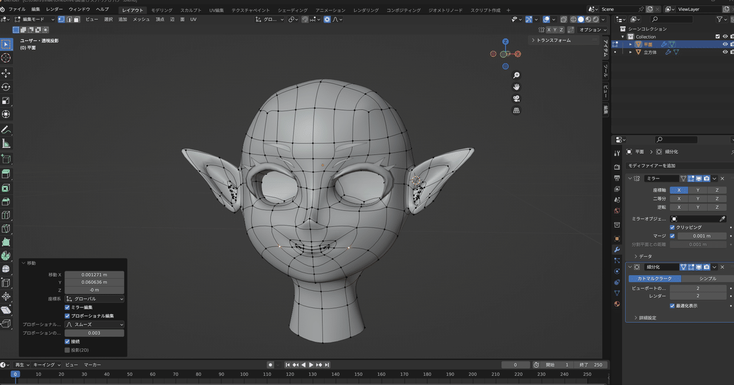Select the Select Box tool in the toolbar
The width and height of the screenshot is (734, 385).
[x=6, y=44]
